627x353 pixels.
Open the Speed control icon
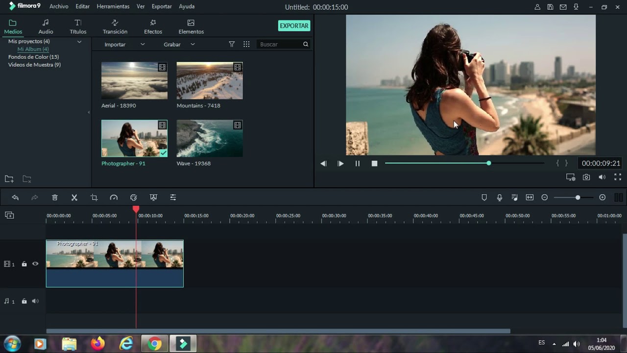pos(114,198)
